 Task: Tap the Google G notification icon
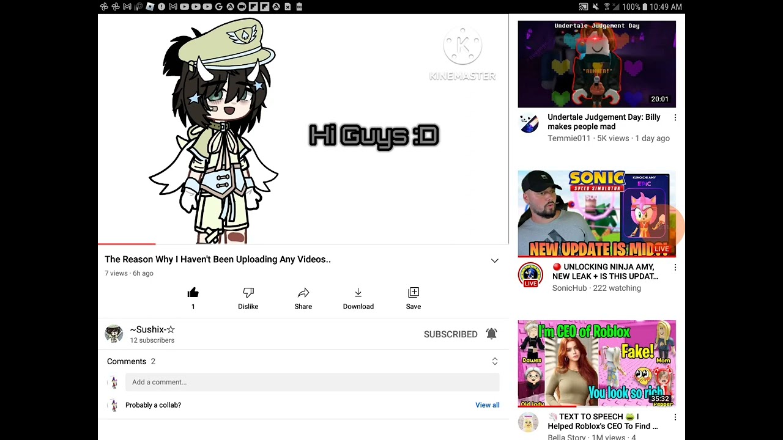pos(219,7)
